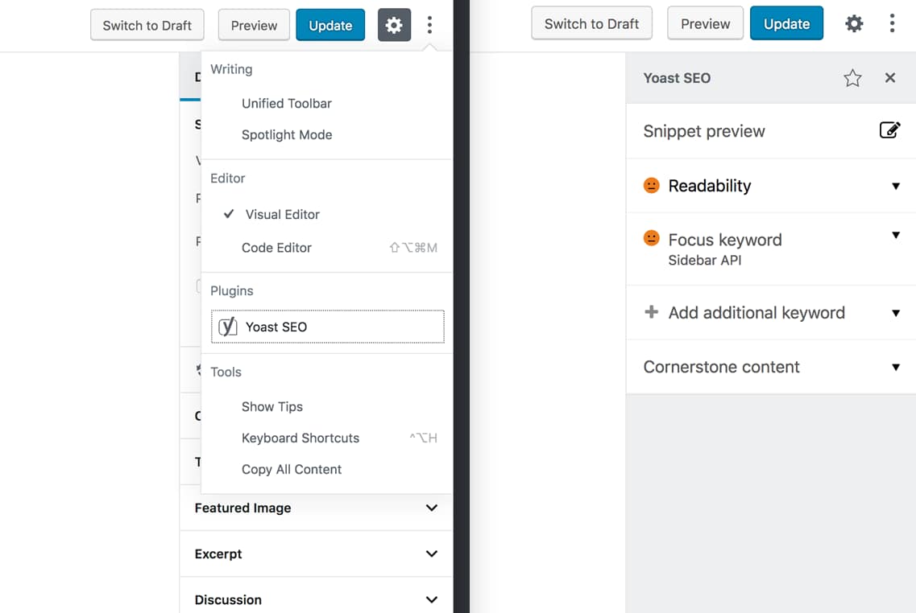Close the Yoast SEO sidebar
This screenshot has width=916, height=613.
click(x=889, y=78)
